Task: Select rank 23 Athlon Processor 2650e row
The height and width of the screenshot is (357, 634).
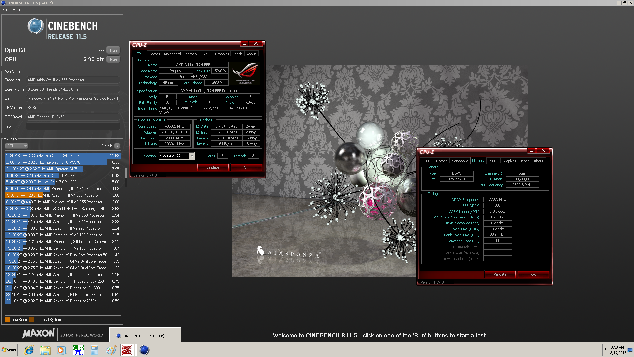Action: click(62, 301)
